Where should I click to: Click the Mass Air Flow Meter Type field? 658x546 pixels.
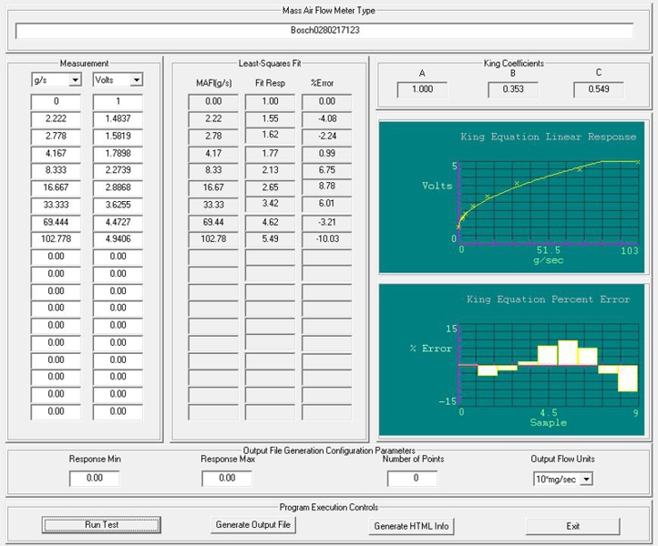324,29
